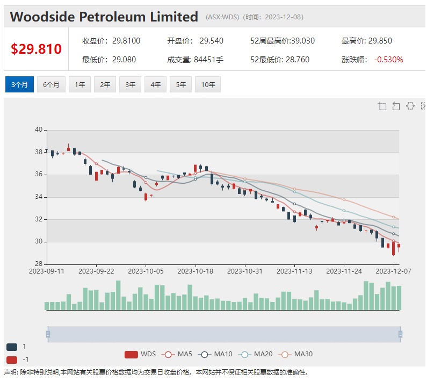Toggle the dark '1' visual map swatch
The image size is (434, 381).
(12, 347)
